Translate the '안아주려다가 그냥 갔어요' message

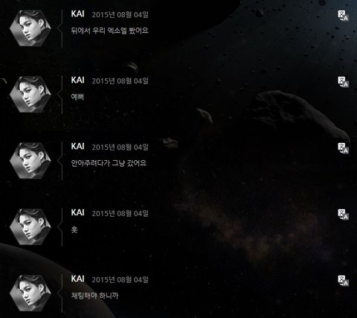pos(344,148)
